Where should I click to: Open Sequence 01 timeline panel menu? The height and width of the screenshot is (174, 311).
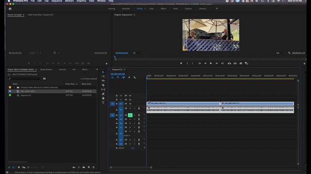124,70
